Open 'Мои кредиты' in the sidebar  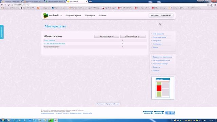pos(158,34)
